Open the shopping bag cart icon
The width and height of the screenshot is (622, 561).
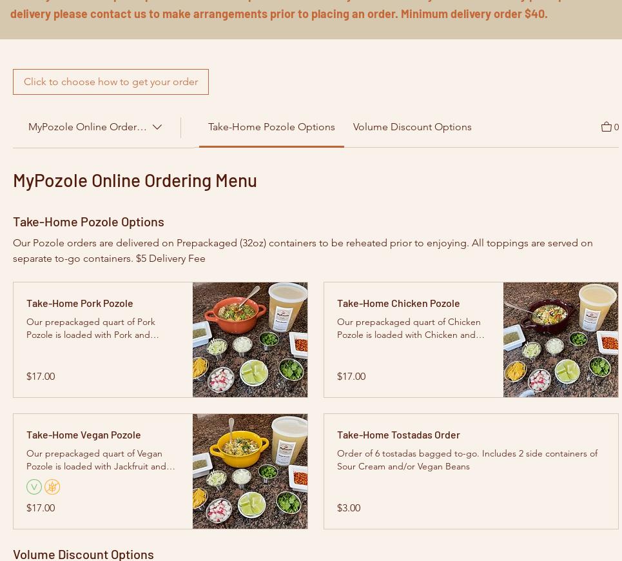coord(606,127)
